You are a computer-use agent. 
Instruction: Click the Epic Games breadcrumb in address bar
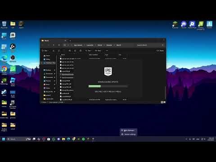[x=78, y=45]
